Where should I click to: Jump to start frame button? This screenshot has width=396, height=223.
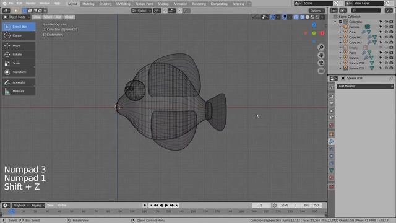tap(151, 205)
